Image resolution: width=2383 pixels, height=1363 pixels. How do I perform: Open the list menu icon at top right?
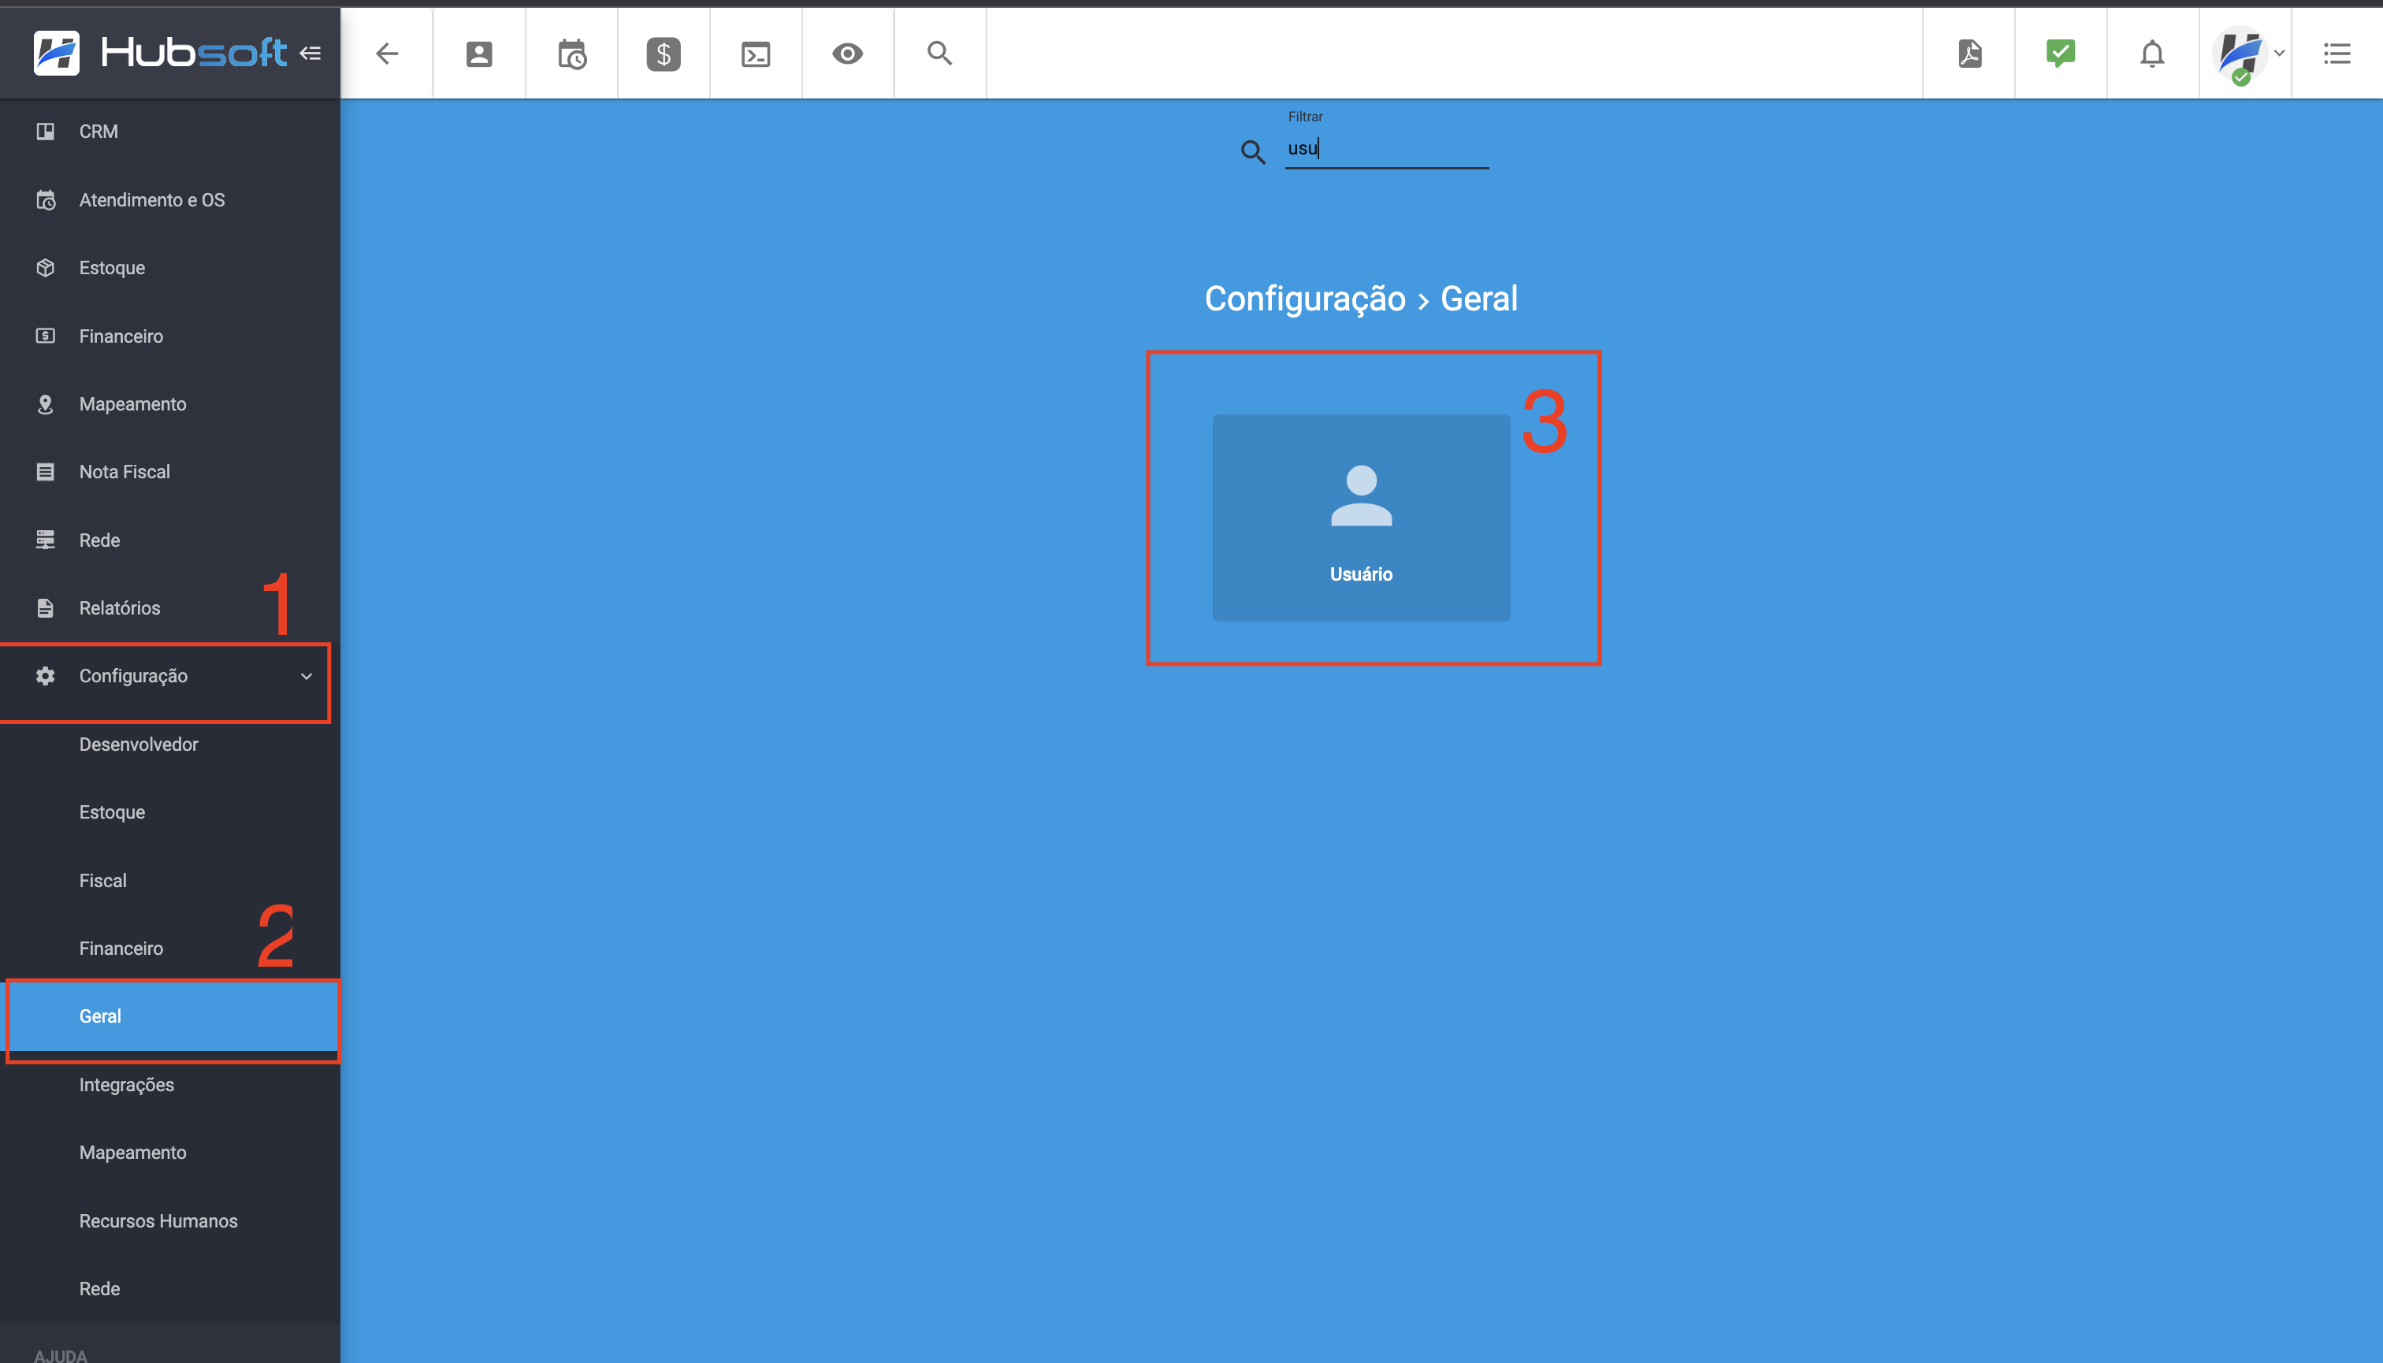pos(2337,54)
